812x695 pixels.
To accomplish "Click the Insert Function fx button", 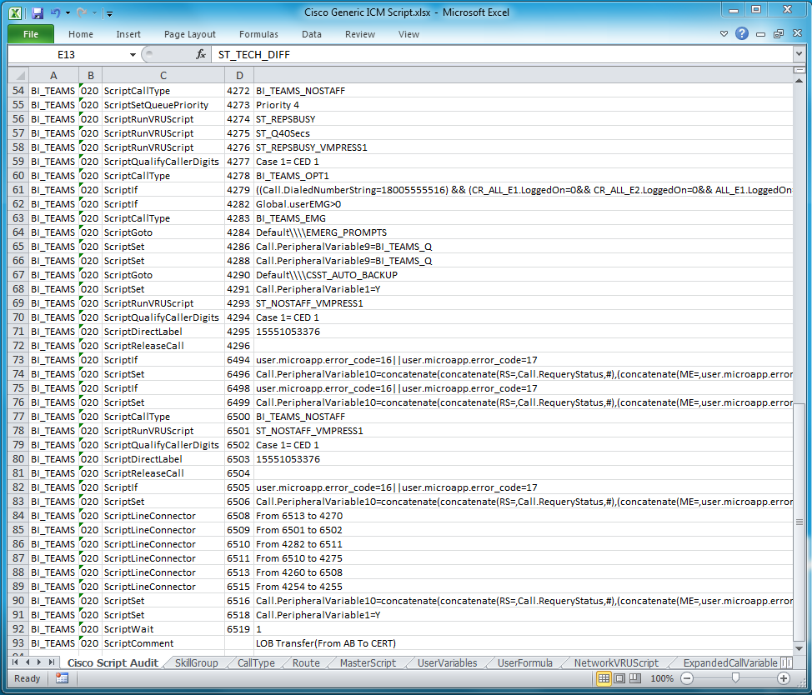I will [x=201, y=54].
